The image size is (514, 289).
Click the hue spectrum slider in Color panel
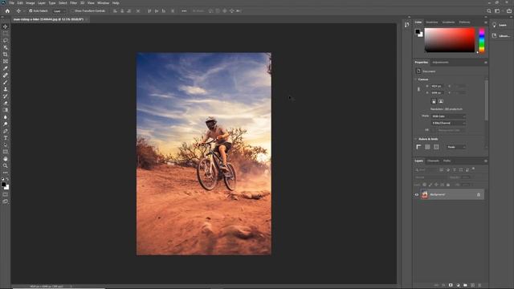coord(482,40)
